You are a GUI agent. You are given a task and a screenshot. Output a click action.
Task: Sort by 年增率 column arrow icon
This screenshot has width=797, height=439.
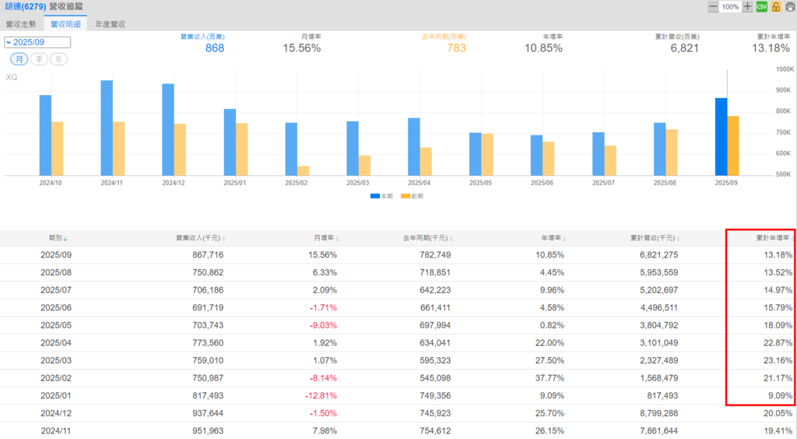[x=565, y=238]
